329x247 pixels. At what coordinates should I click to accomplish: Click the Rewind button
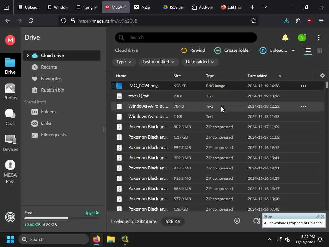pos(193,50)
